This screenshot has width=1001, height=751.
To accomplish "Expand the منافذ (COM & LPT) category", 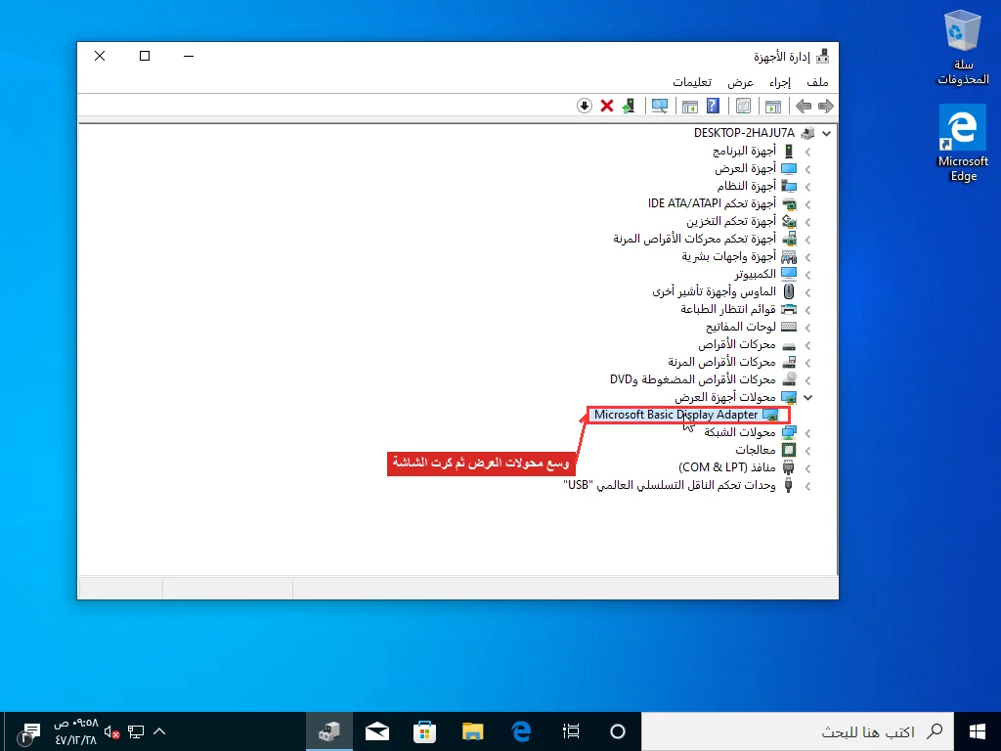I will tap(808, 468).
